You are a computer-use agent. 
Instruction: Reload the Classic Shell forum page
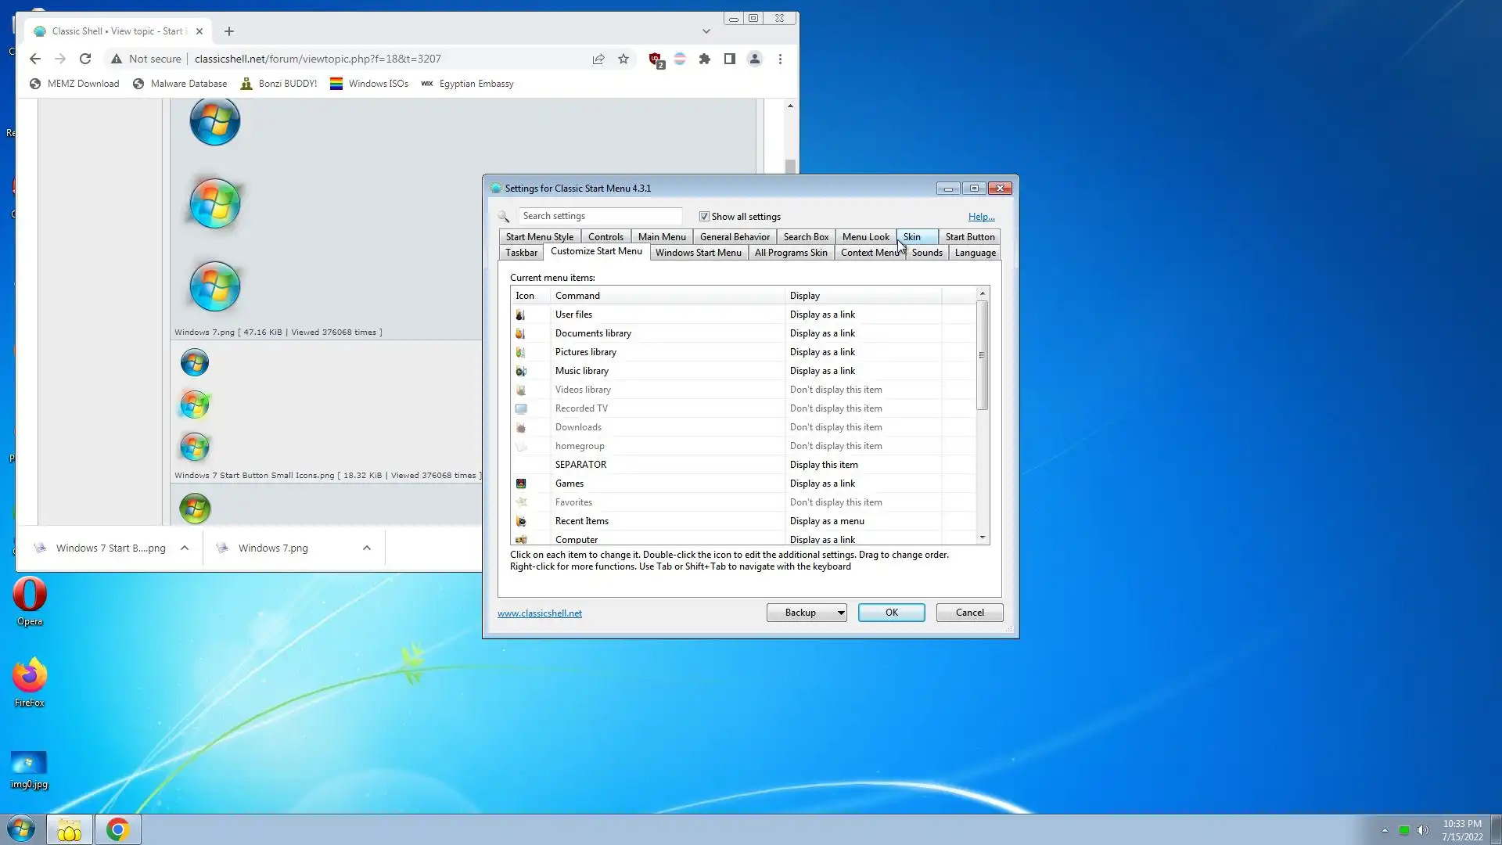pyautogui.click(x=85, y=59)
